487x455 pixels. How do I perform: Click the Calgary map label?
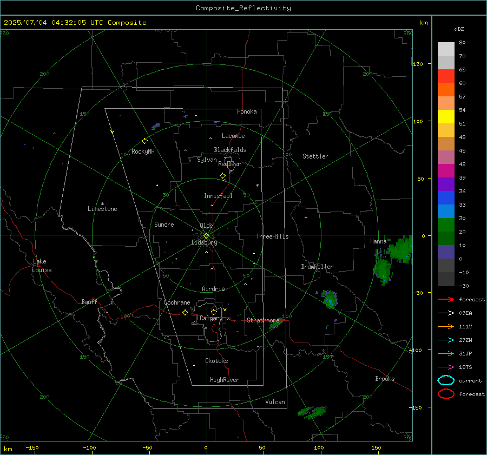[211, 318]
